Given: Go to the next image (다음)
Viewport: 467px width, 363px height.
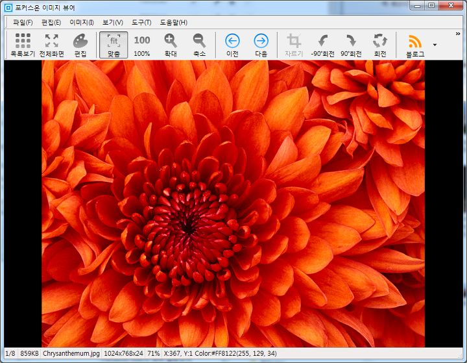Looking at the screenshot, I should (261, 45).
